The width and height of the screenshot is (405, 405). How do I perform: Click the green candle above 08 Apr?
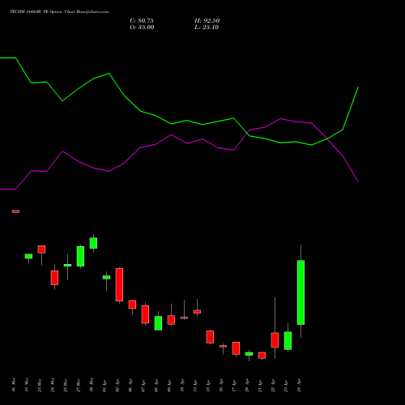(x=158, y=323)
